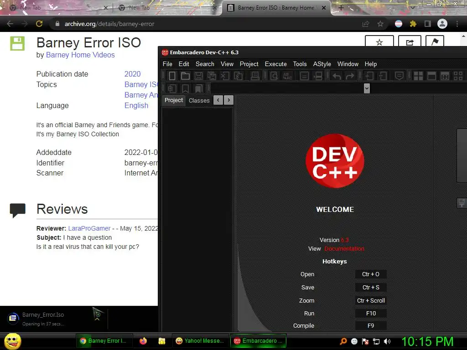Open the Chrome tab search chevron

tap(413, 7)
